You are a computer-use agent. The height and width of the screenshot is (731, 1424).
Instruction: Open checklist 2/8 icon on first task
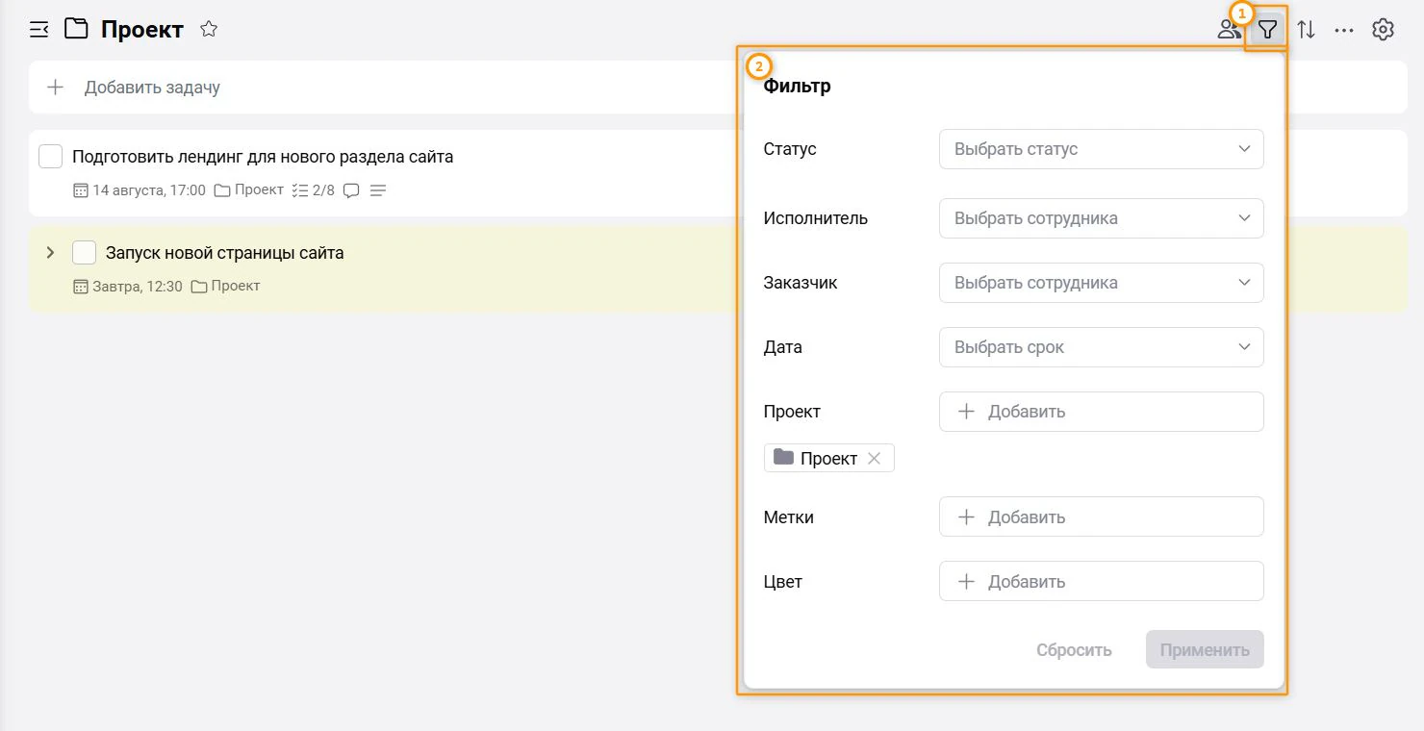[x=313, y=190]
